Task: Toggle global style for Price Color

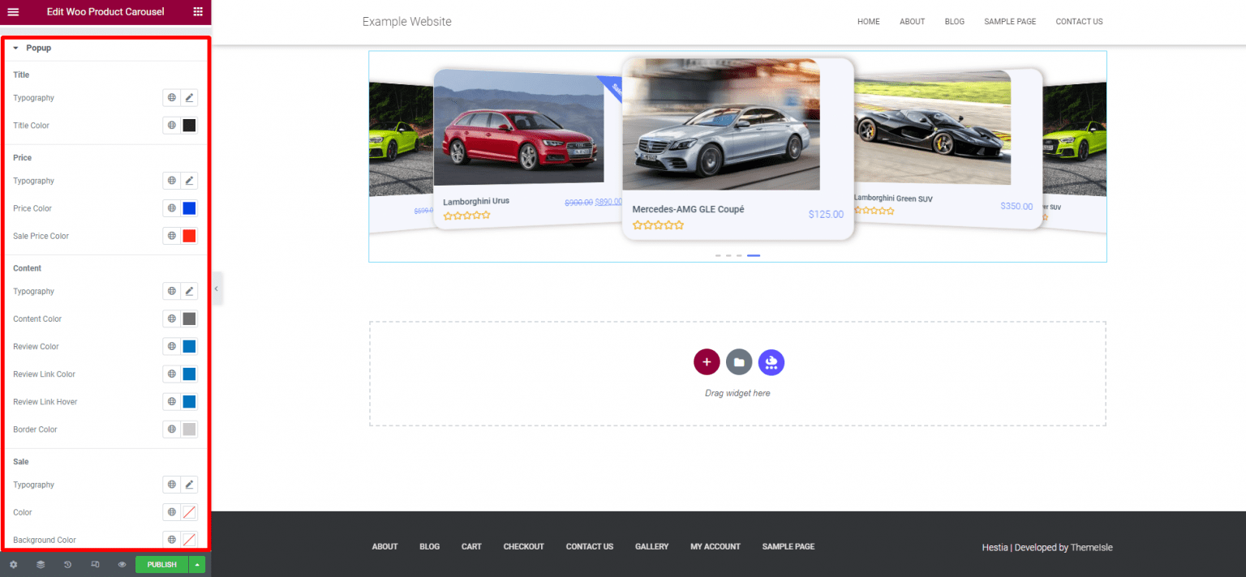Action: coord(170,208)
